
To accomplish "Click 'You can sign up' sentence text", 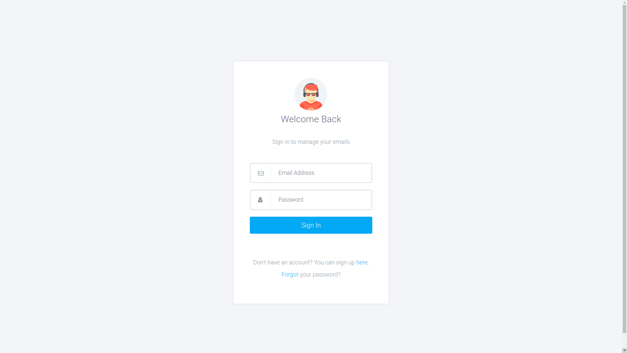I will click(334, 262).
